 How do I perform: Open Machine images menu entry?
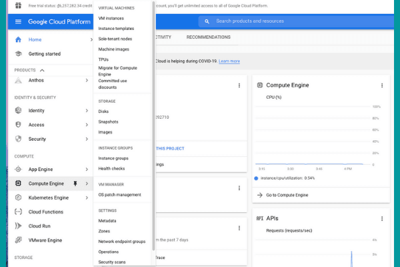click(x=113, y=49)
